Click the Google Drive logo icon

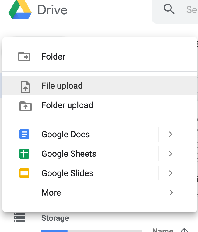click(20, 10)
